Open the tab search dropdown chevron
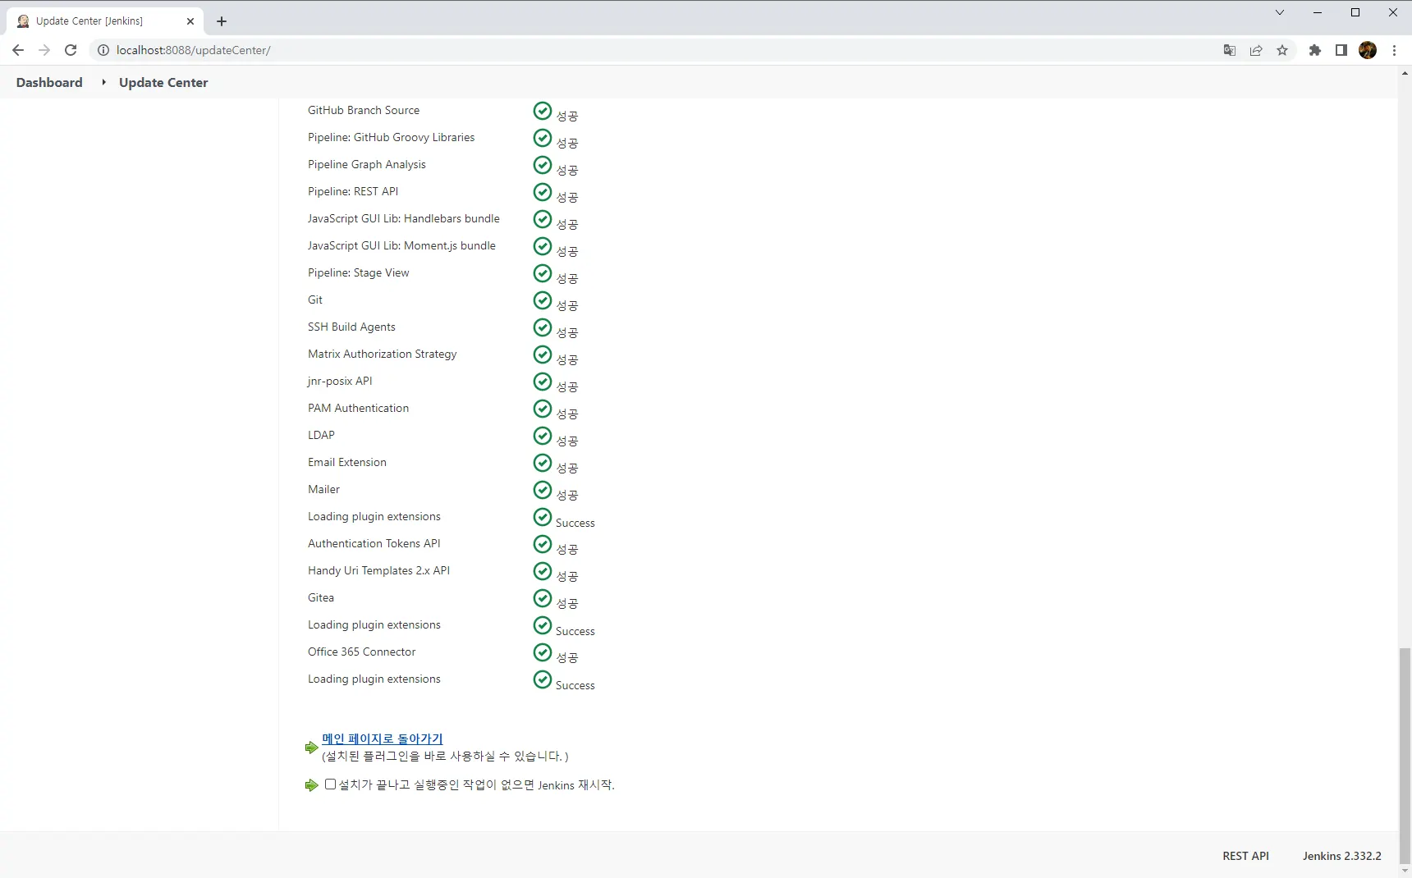1412x878 pixels. point(1279,12)
